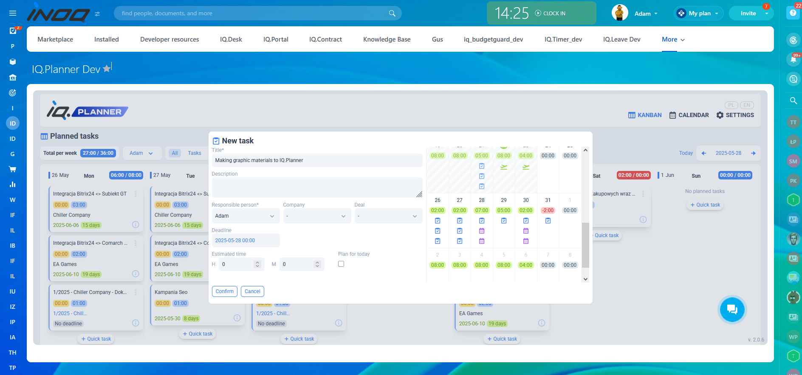Open the My plan dropdown

point(698,13)
